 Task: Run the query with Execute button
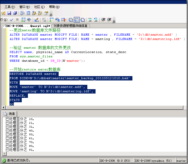coord(4,20)
